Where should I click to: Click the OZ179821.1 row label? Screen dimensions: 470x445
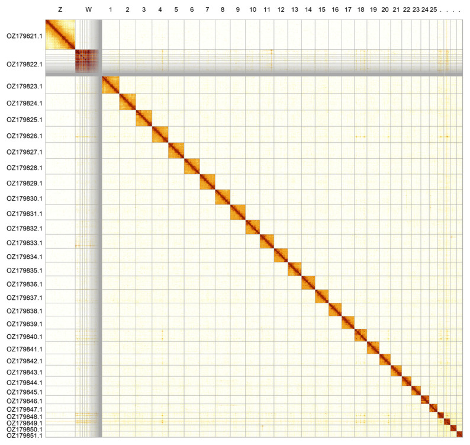25,36
